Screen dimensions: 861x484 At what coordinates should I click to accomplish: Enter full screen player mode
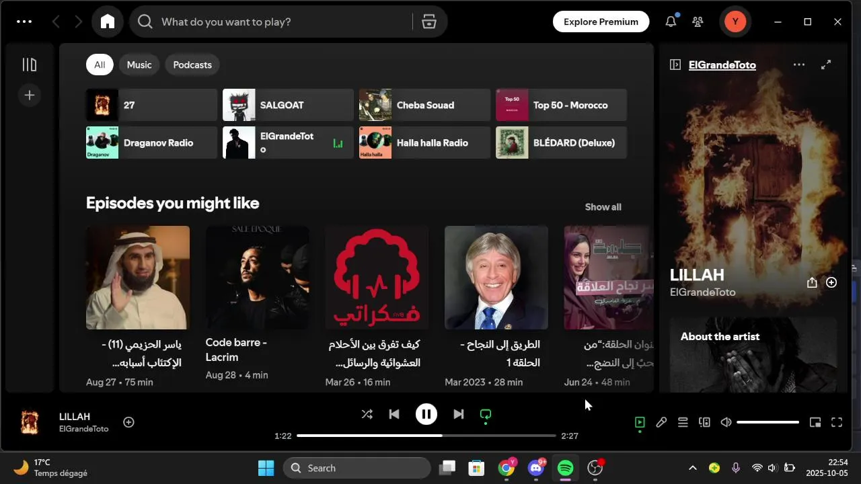click(x=837, y=422)
